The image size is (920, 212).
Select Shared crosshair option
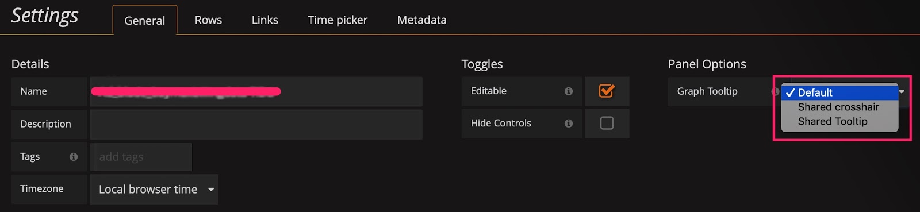[839, 107]
